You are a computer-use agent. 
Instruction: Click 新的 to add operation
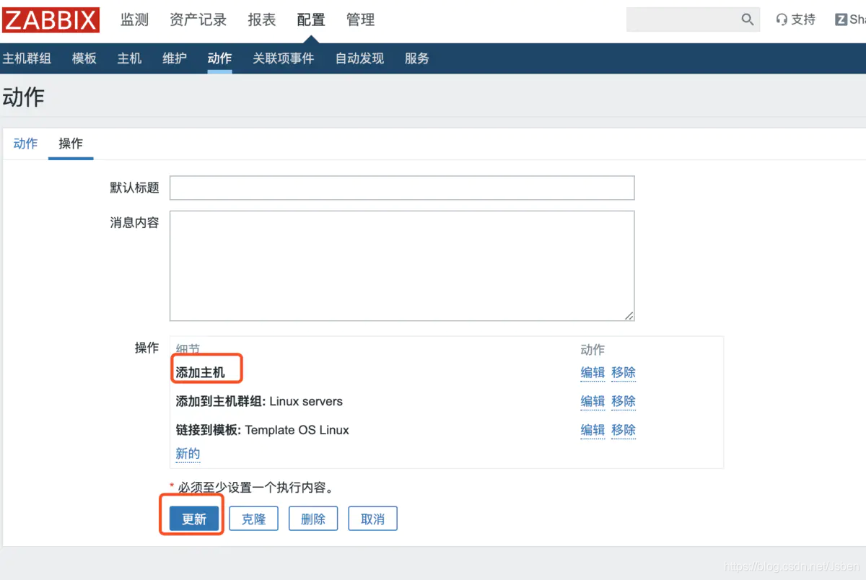pyautogui.click(x=188, y=453)
